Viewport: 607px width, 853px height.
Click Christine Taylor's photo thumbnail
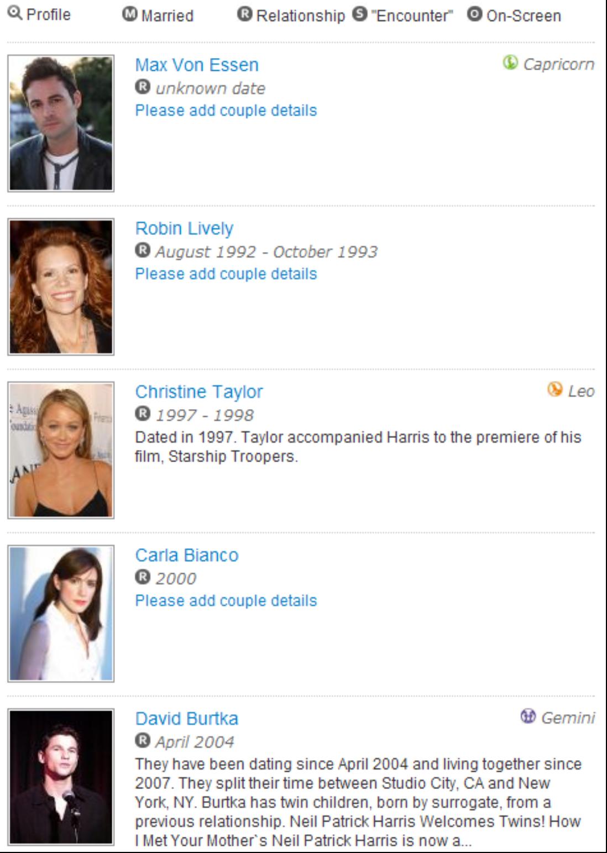click(61, 450)
